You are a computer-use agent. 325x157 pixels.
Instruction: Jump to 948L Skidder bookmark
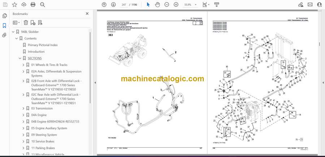[30, 32]
